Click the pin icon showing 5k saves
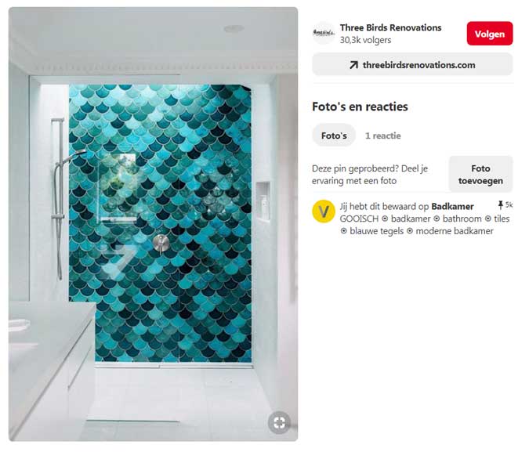The width and height of the screenshot is (529, 452). [501, 204]
